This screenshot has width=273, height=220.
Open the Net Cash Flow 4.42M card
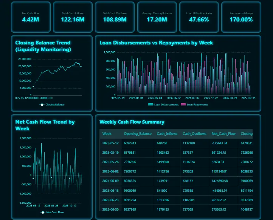point(31,17)
